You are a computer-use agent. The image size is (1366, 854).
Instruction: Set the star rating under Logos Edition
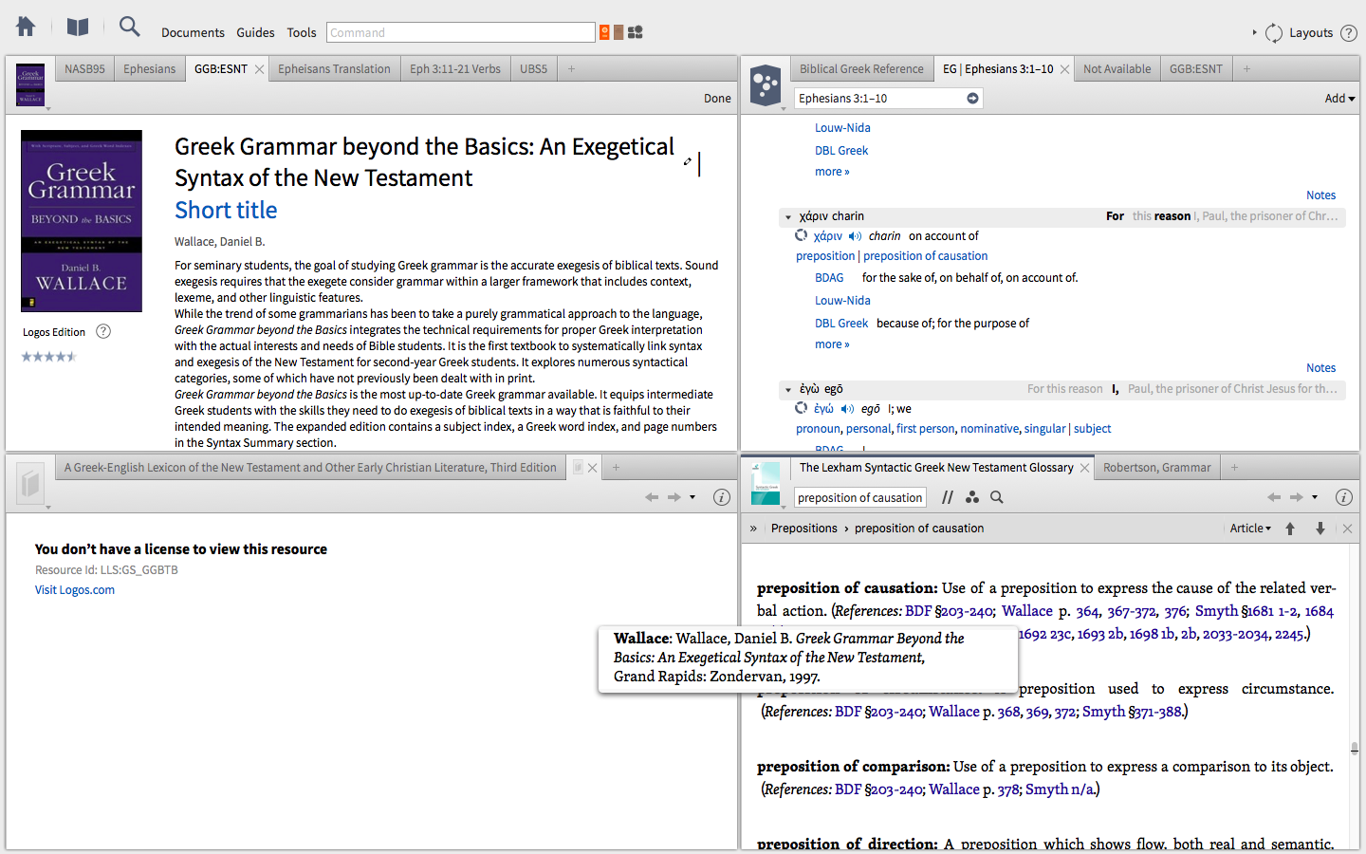click(49, 357)
